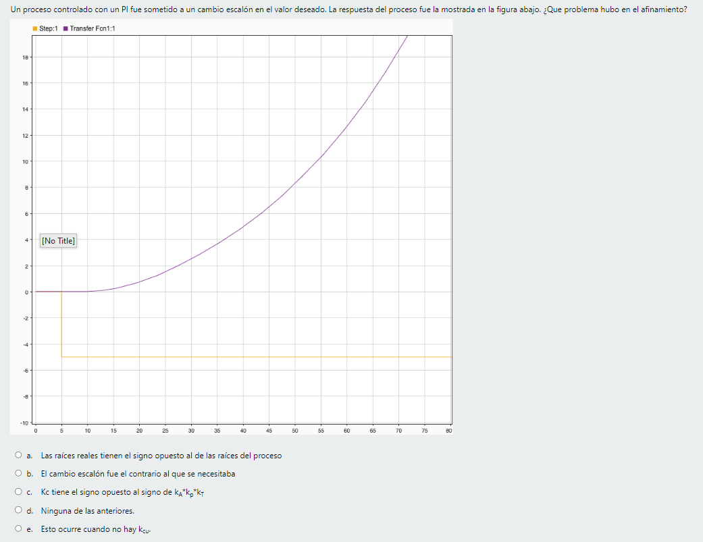Viewport: 703px width, 542px height.
Task: Select answer option a about raíces reales
Action: (18, 455)
